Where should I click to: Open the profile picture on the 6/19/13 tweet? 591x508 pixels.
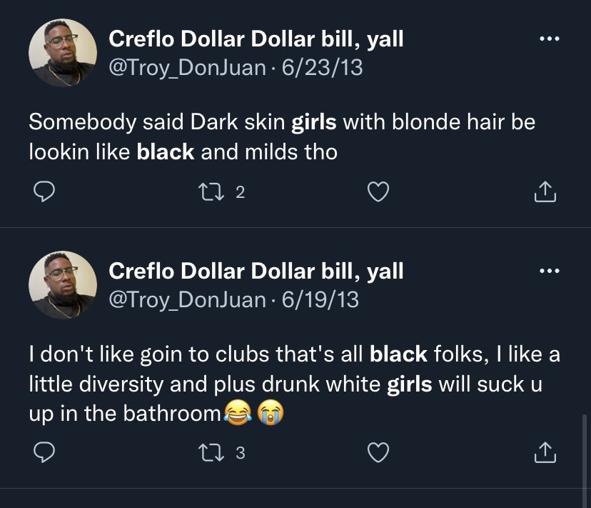click(63, 285)
